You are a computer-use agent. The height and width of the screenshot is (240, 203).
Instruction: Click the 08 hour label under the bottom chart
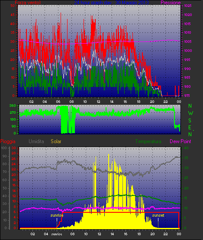72,234
